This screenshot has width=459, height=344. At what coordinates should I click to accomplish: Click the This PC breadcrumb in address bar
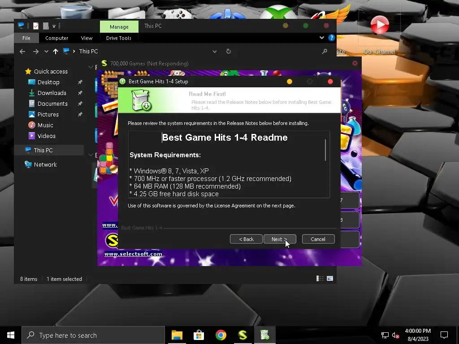[88, 52]
